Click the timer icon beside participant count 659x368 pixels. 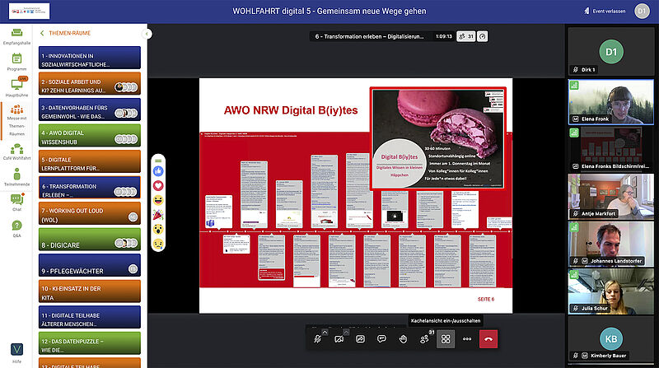tap(483, 36)
